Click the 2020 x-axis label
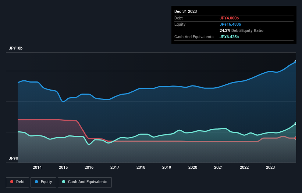Screen dimensions: 302x193 pos(193,167)
